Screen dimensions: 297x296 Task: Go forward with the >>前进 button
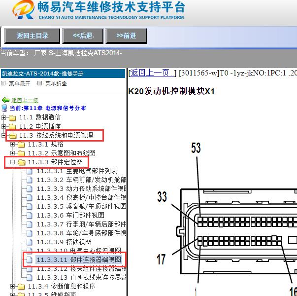pyautogui.click(x=126, y=36)
